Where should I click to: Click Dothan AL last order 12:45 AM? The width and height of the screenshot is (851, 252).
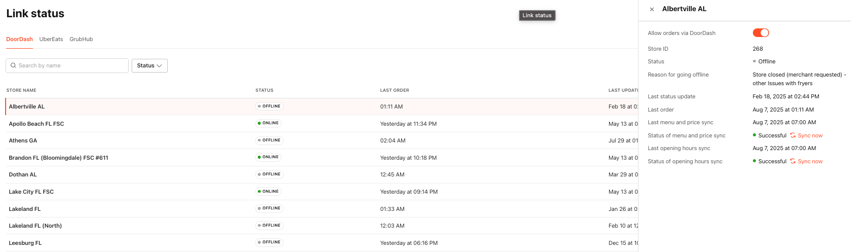(x=392, y=174)
